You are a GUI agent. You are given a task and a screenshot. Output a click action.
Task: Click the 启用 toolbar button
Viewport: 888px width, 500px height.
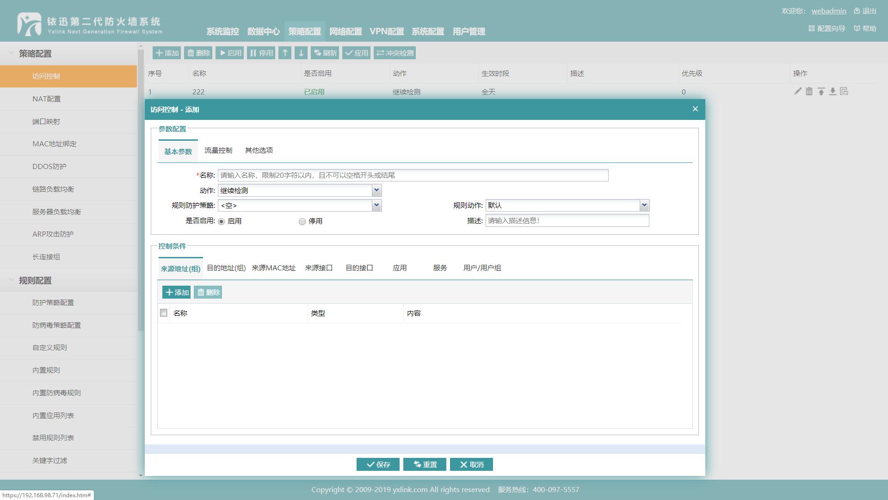pyautogui.click(x=230, y=53)
